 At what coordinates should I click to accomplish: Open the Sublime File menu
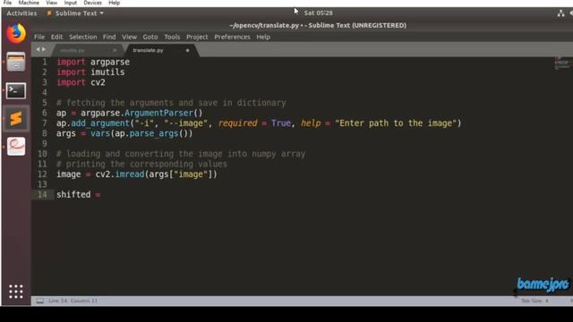39,37
